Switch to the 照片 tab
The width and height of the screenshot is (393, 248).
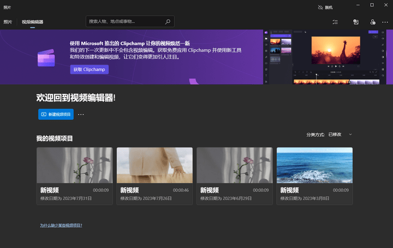pos(8,22)
